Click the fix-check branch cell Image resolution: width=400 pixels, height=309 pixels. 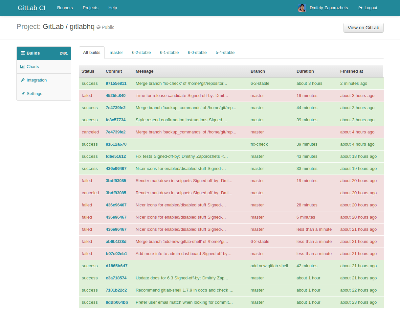tap(259, 144)
